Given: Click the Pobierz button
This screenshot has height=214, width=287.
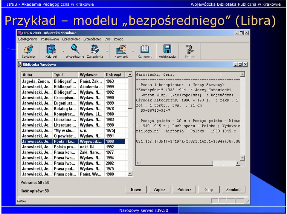Looking at the screenshot, I should click(184, 190).
